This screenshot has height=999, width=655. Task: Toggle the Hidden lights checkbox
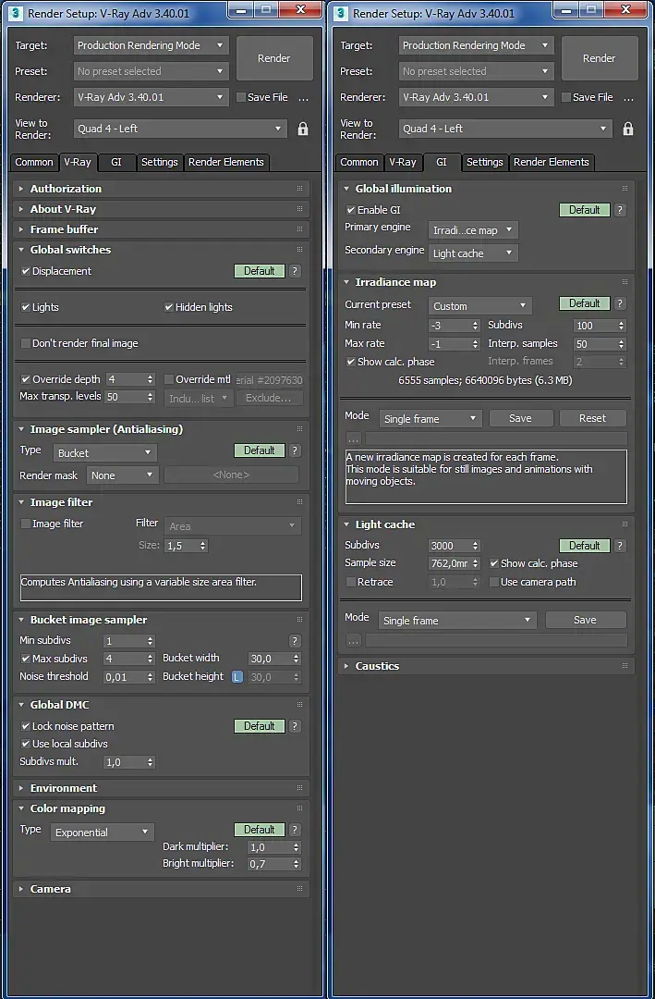tap(169, 307)
